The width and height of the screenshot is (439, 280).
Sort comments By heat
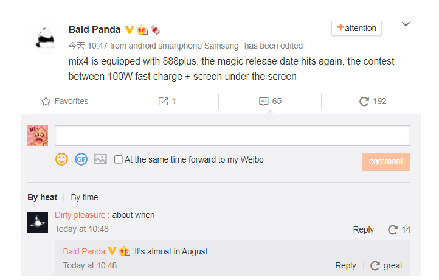click(43, 197)
